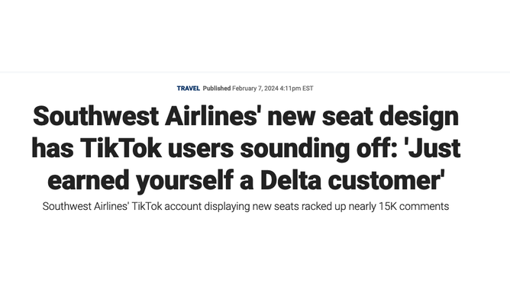The image size is (510, 287).
Task: Click 'Southwest Airlines'' in the subheadline
Action: [x=86, y=206]
